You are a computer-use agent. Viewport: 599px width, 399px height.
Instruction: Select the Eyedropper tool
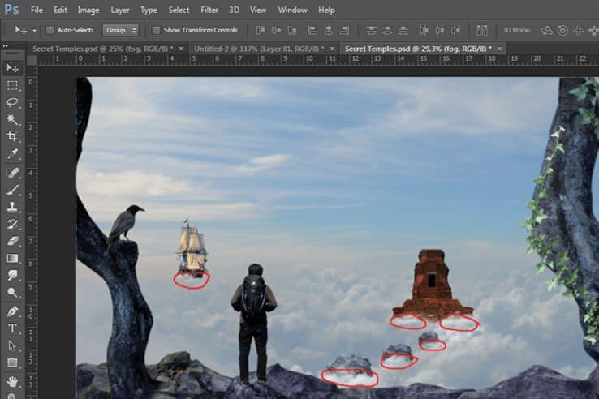tap(12, 154)
